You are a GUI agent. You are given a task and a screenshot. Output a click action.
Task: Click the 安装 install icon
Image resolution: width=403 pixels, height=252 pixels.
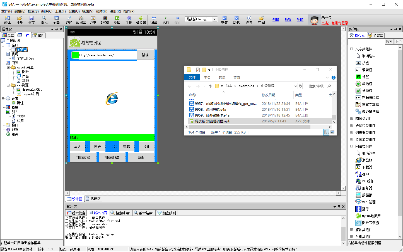[224, 20]
